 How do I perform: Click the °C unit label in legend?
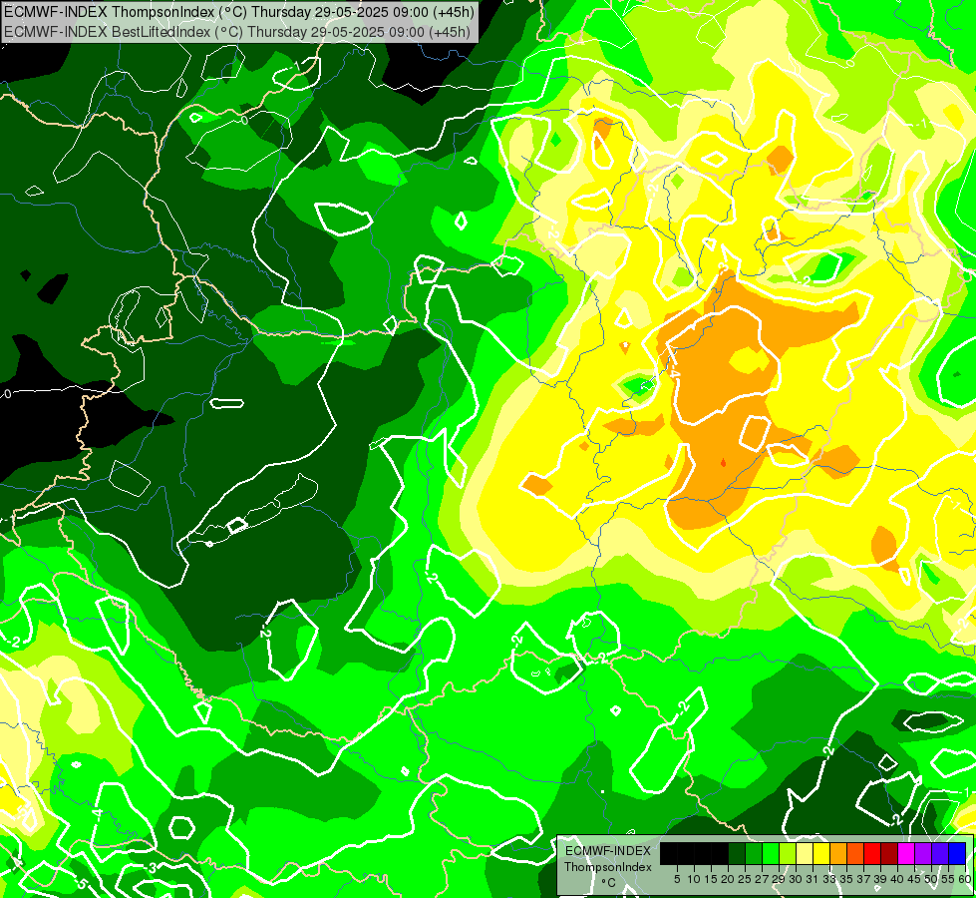609,882
